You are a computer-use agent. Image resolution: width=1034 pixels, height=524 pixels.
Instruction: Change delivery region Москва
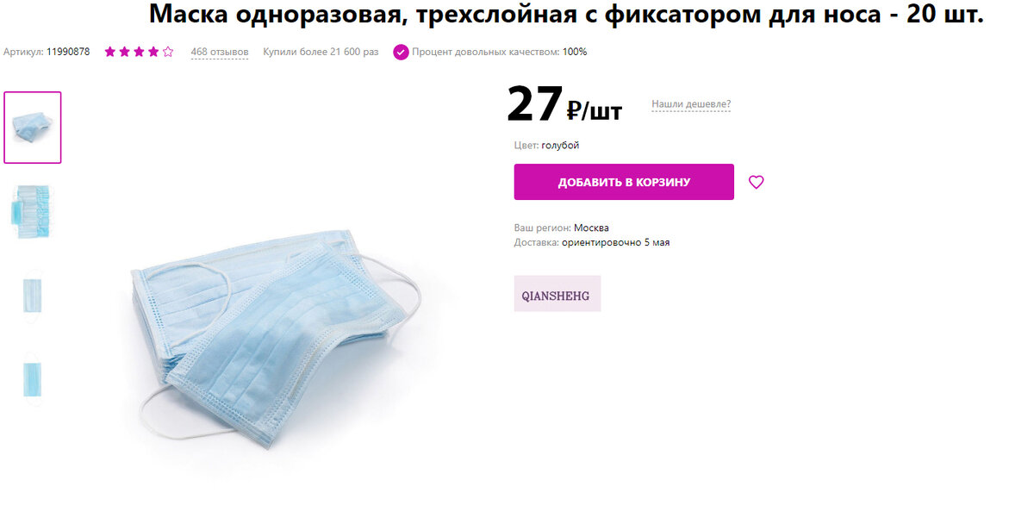[x=591, y=228]
